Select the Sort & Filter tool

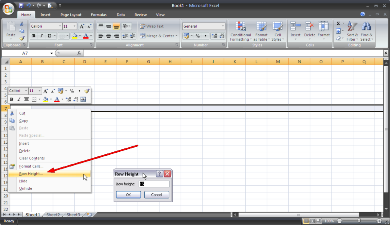pos(352,31)
